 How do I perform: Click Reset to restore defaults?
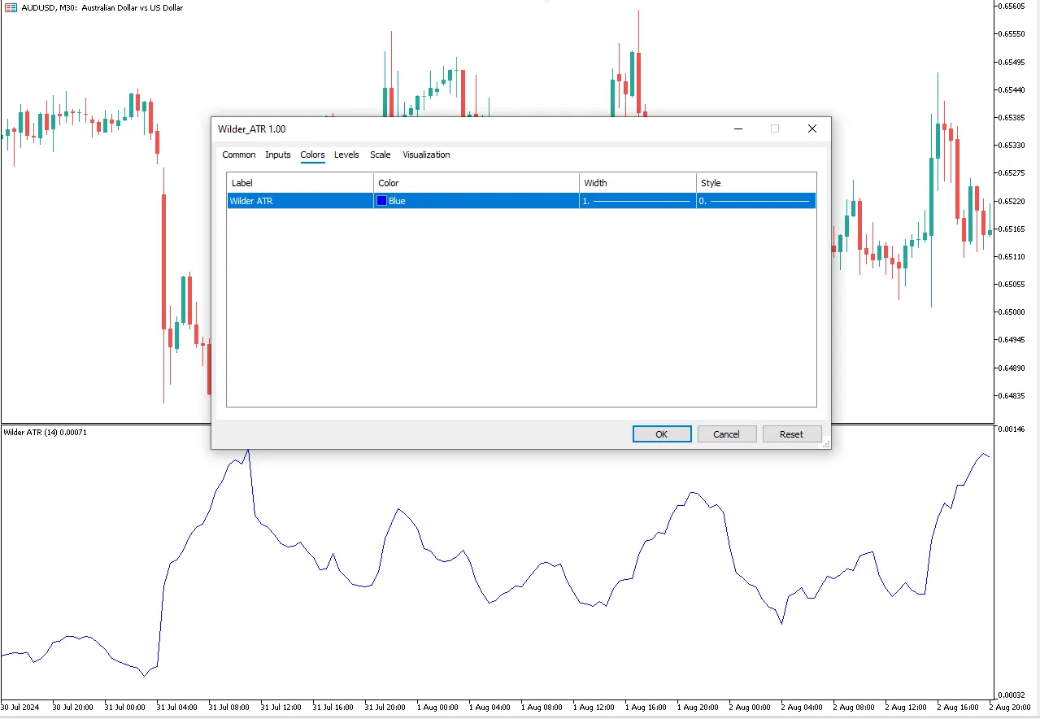791,434
